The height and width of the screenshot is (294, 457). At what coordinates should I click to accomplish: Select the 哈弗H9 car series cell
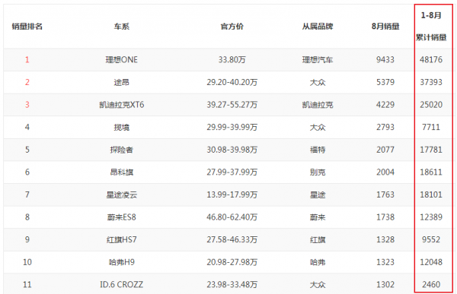pyautogui.click(x=122, y=262)
